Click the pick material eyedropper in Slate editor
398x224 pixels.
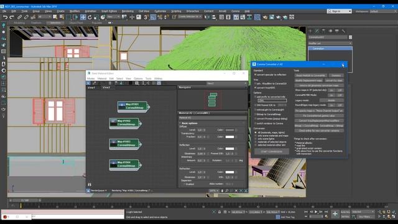(94, 83)
